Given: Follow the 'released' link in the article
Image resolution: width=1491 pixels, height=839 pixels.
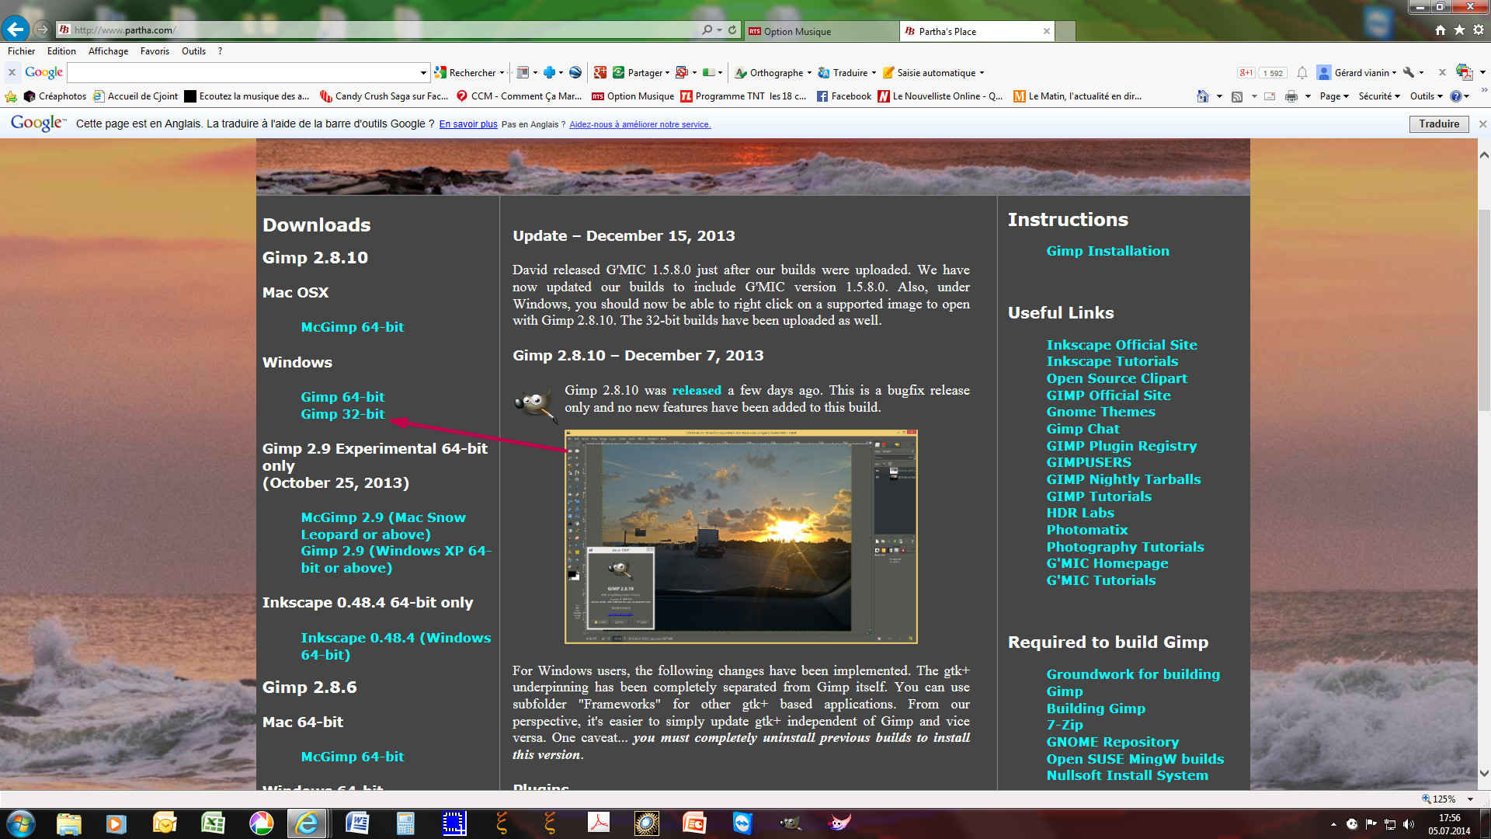Looking at the screenshot, I should pyautogui.click(x=697, y=390).
